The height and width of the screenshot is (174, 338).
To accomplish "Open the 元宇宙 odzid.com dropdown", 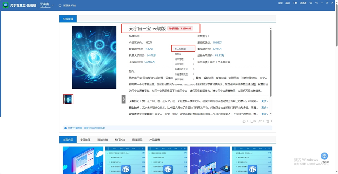I will [x=47, y=5].
